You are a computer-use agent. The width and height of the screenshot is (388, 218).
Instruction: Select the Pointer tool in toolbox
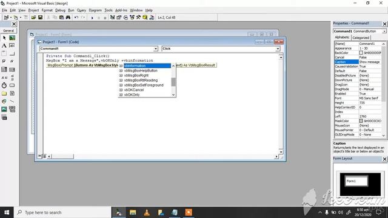[4, 38]
